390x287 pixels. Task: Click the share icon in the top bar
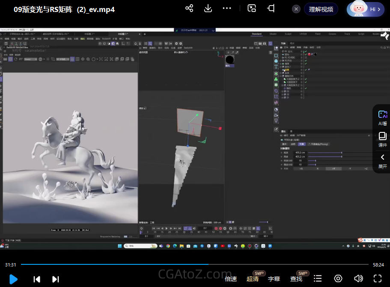189,9
